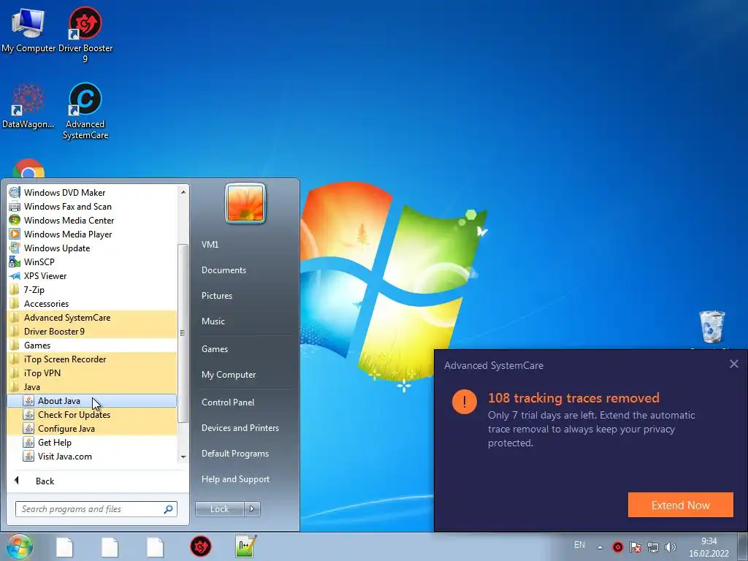Viewport: 748px width, 561px height.
Task: Close the Advanced SystemCare notification
Action: [x=733, y=365]
